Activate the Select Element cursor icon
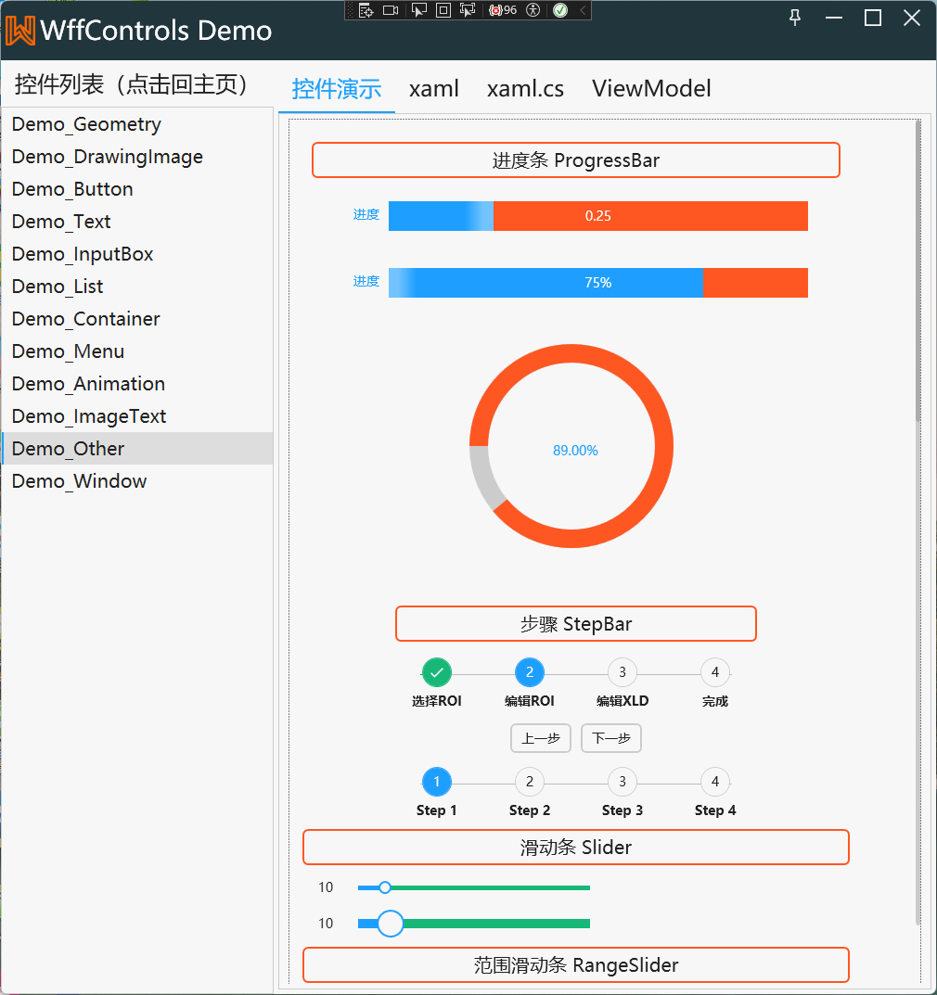This screenshot has width=937, height=995. [x=419, y=10]
